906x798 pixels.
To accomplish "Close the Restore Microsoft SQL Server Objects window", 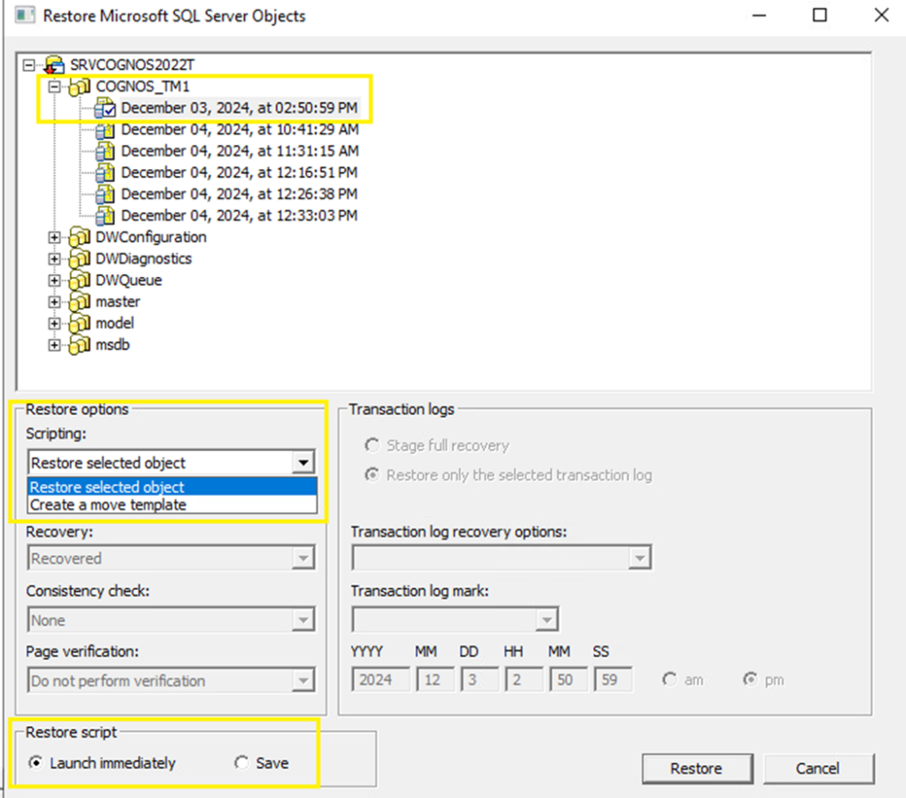I will point(881,15).
